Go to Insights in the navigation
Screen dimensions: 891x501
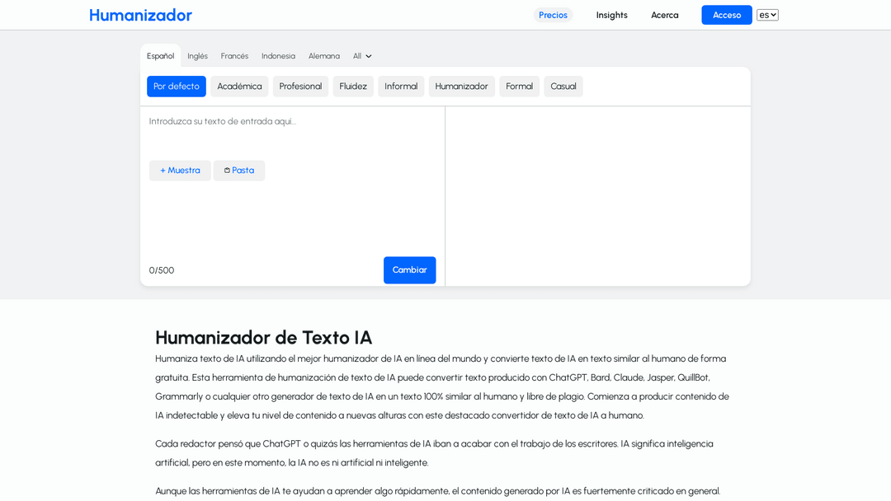point(611,16)
